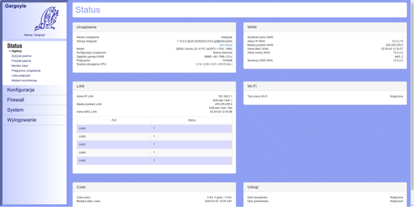Screen dimensions: 414x207
Task: Click the WAN panel header
Action: (x=325, y=27)
